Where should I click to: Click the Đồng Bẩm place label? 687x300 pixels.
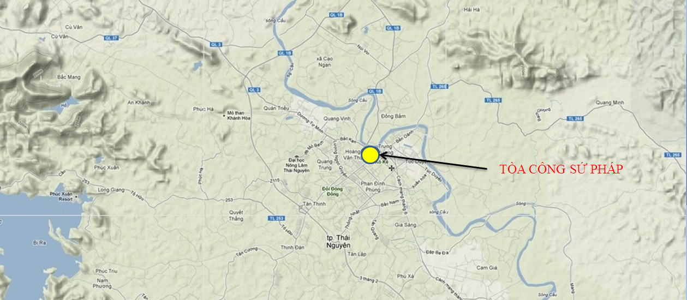pyautogui.click(x=393, y=116)
